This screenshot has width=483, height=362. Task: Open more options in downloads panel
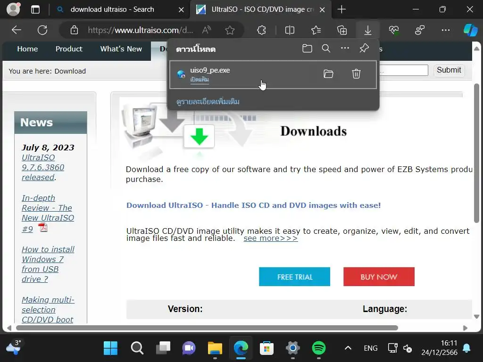345,48
